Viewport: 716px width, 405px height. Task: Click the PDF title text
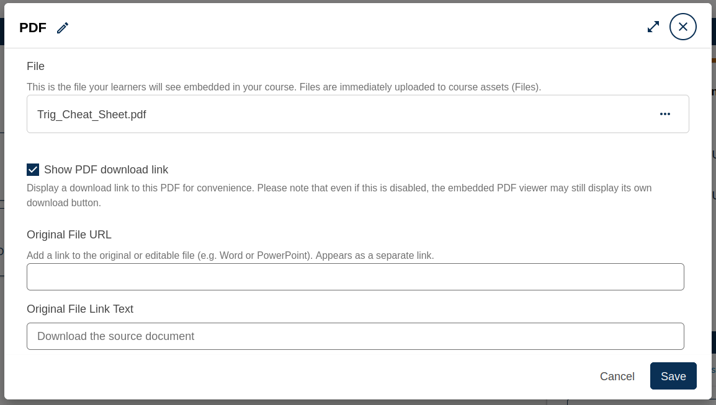pos(33,28)
